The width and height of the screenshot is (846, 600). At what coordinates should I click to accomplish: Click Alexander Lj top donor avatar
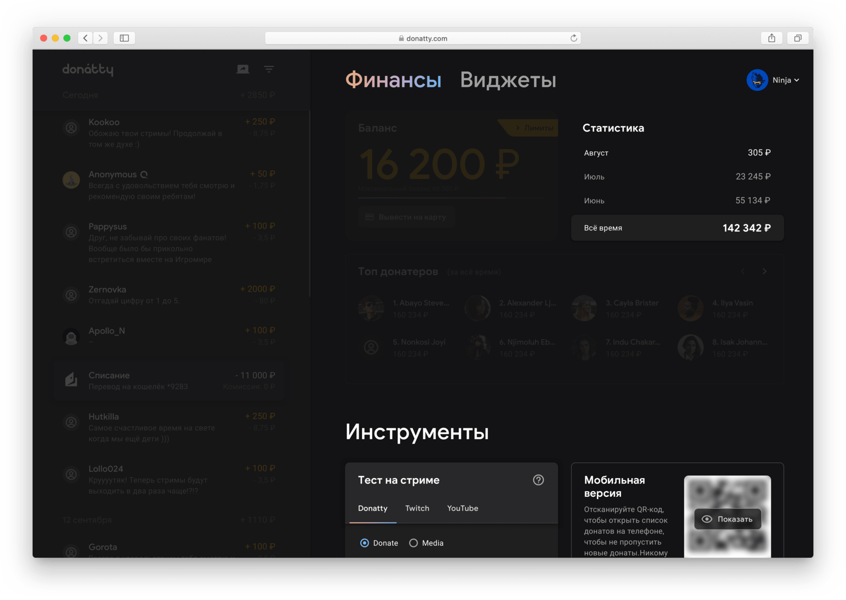tap(477, 308)
